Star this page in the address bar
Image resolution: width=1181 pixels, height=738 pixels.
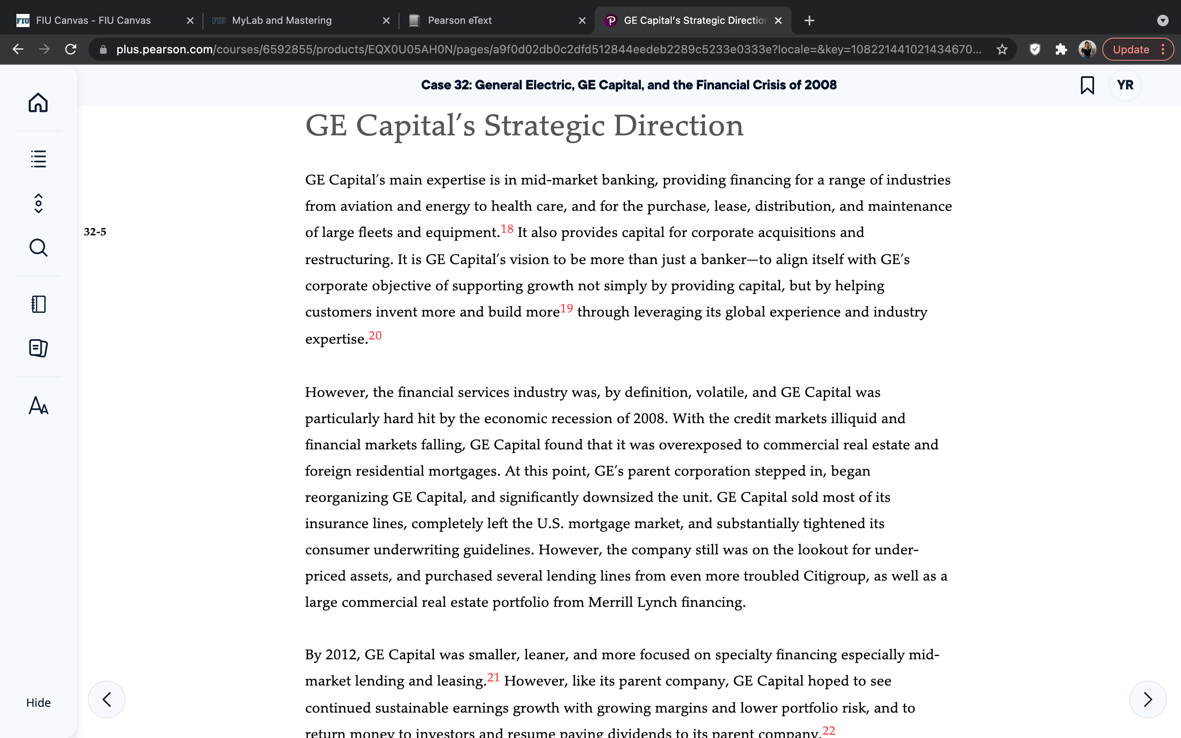coord(1002,49)
